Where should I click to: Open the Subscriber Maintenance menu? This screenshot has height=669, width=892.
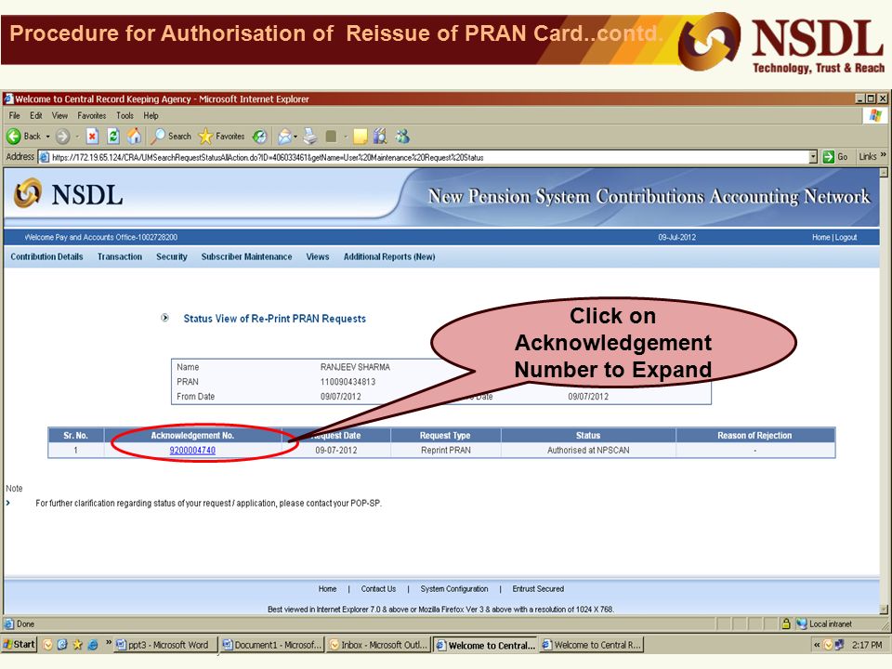click(246, 256)
